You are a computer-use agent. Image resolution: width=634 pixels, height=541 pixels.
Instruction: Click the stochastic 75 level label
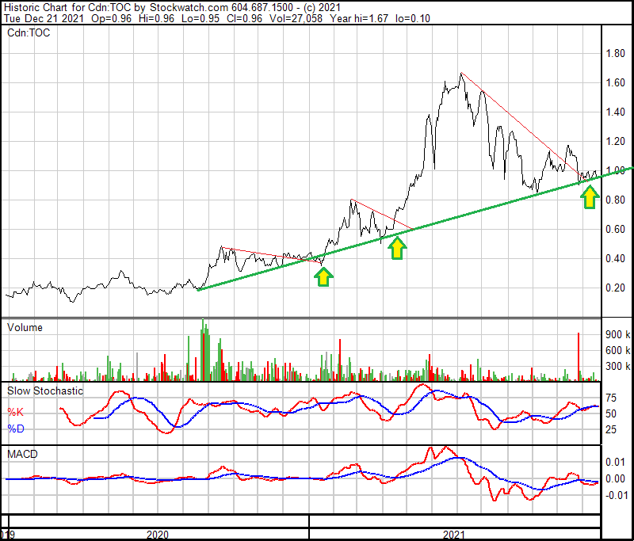click(611, 398)
